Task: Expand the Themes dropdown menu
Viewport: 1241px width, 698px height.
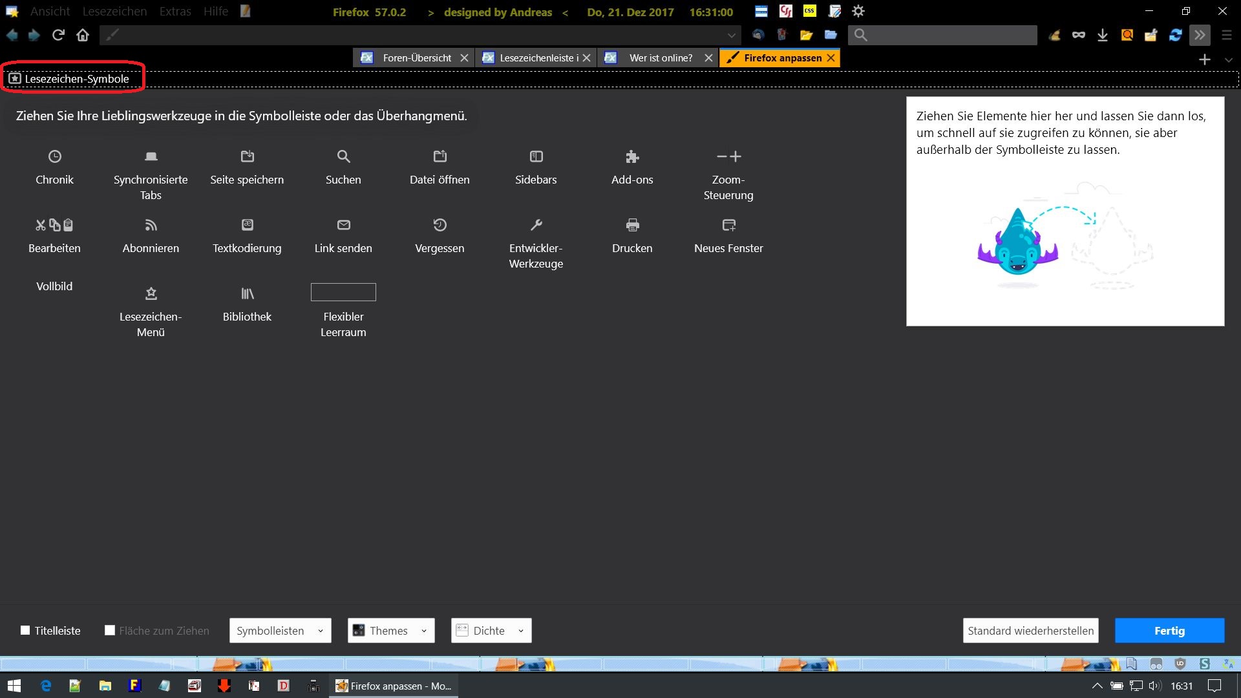Action: (390, 631)
